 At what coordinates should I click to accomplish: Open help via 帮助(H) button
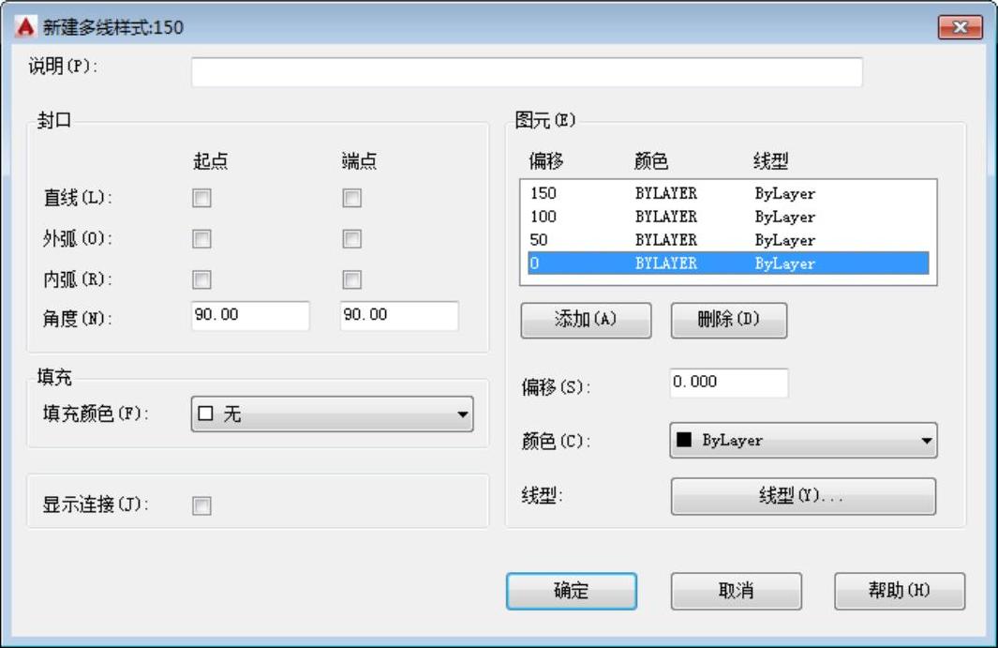coord(900,592)
